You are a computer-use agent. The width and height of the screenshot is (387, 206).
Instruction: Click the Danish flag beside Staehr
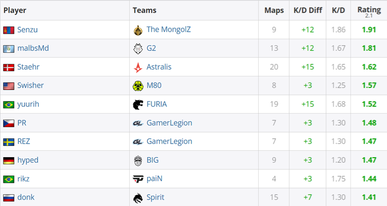point(9,67)
